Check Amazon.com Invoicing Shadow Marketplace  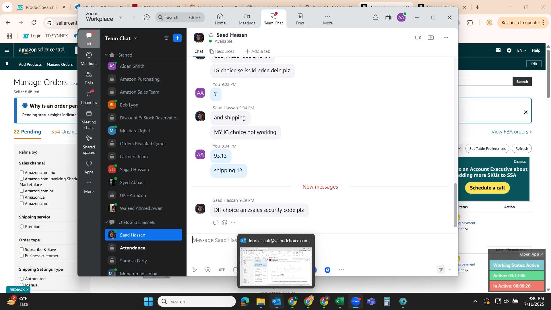pyautogui.click(x=22, y=179)
